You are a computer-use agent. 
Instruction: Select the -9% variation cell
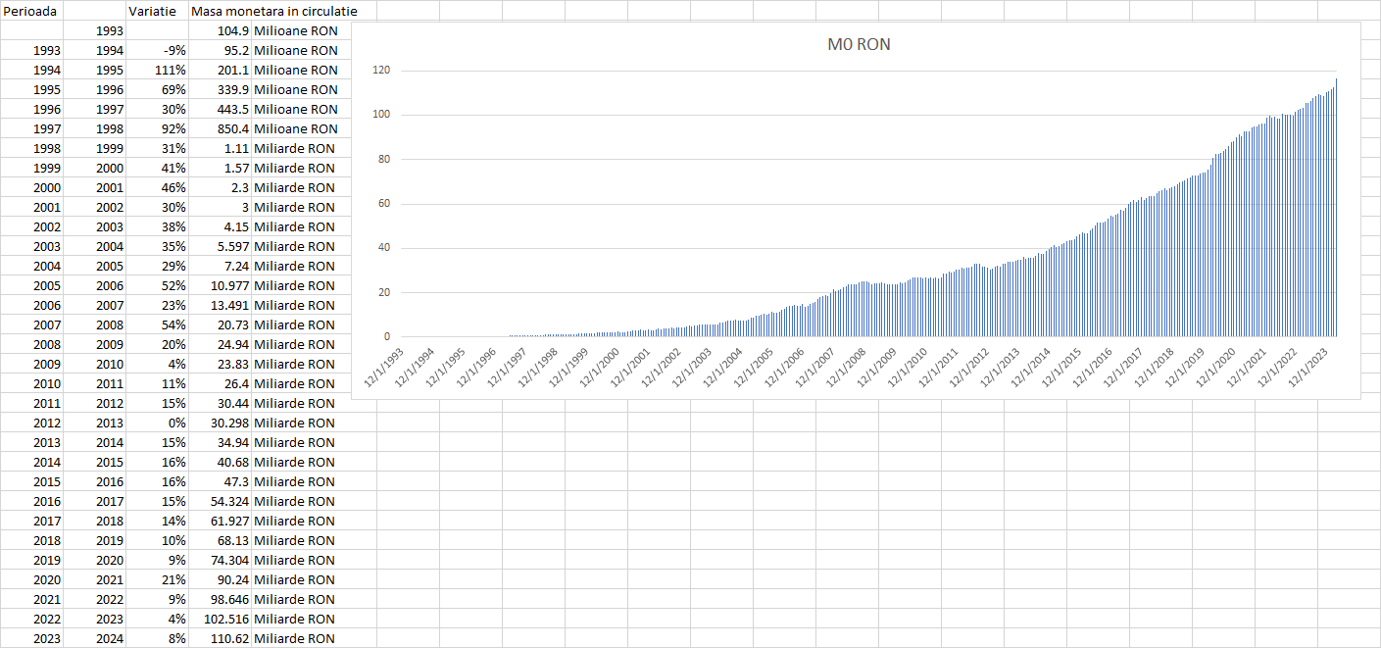158,50
